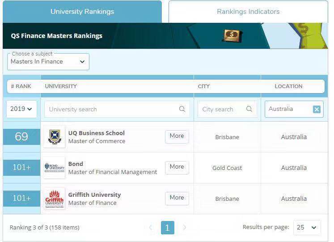
Task: Open the Masters In Finance subject dropdown
Action: tap(48, 62)
